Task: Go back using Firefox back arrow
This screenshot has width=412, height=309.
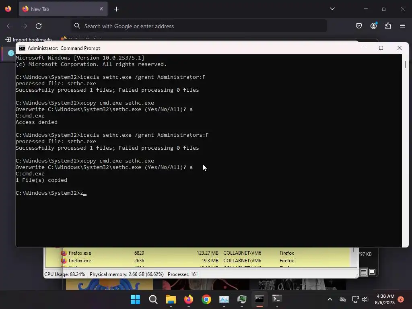Action: point(10,26)
